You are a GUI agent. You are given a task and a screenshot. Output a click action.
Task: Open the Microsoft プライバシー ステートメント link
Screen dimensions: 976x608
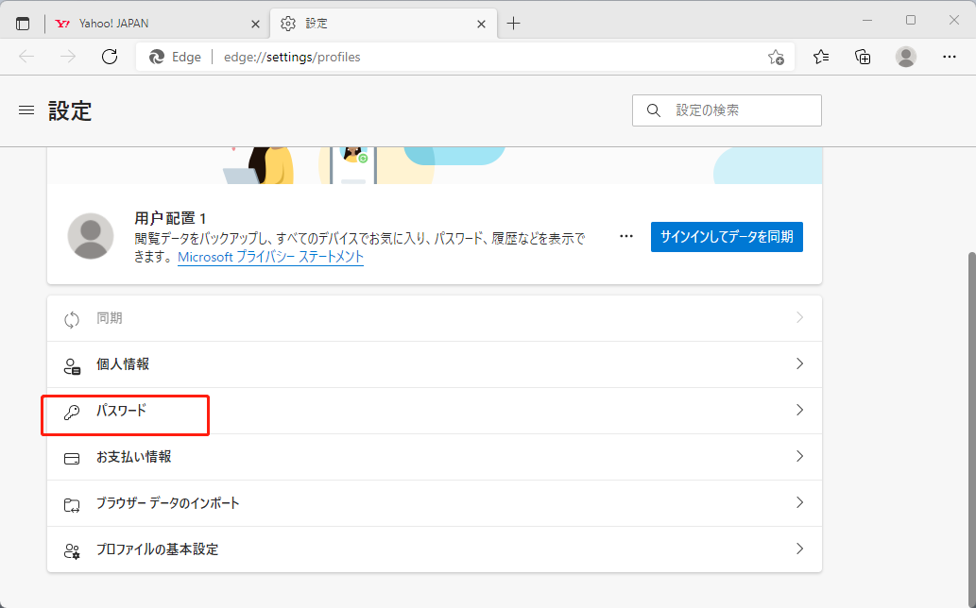270,257
